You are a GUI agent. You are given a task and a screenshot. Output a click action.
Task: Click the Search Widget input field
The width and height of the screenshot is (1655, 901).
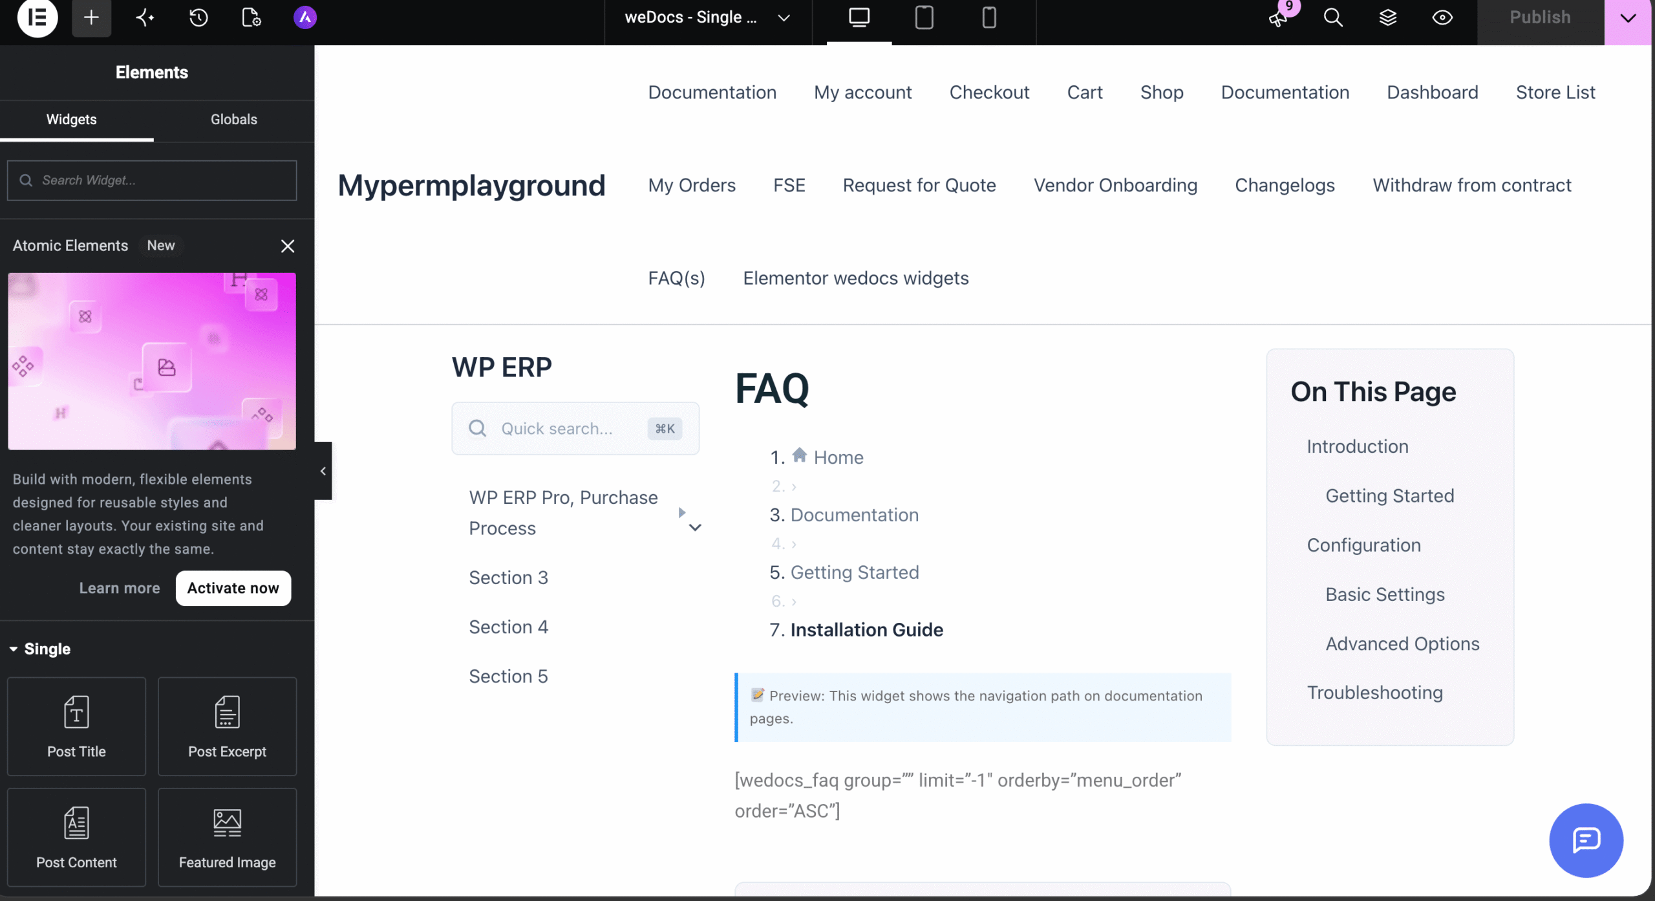tap(152, 180)
